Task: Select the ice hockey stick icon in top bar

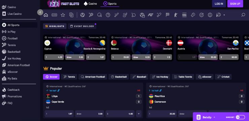Action: coord(125,15)
